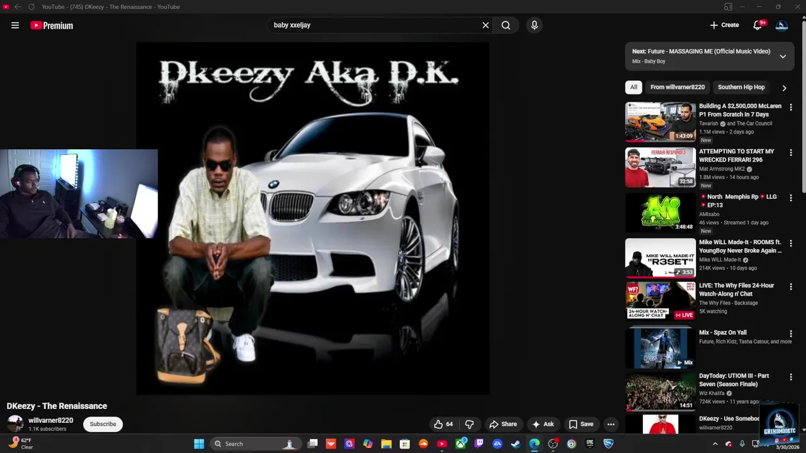Open the McLaren P1 build thumbnail

[x=661, y=122]
